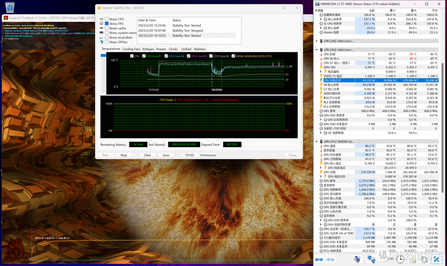447x266 pixels.
Task: Open the Statistics tab
Action: click(199, 49)
